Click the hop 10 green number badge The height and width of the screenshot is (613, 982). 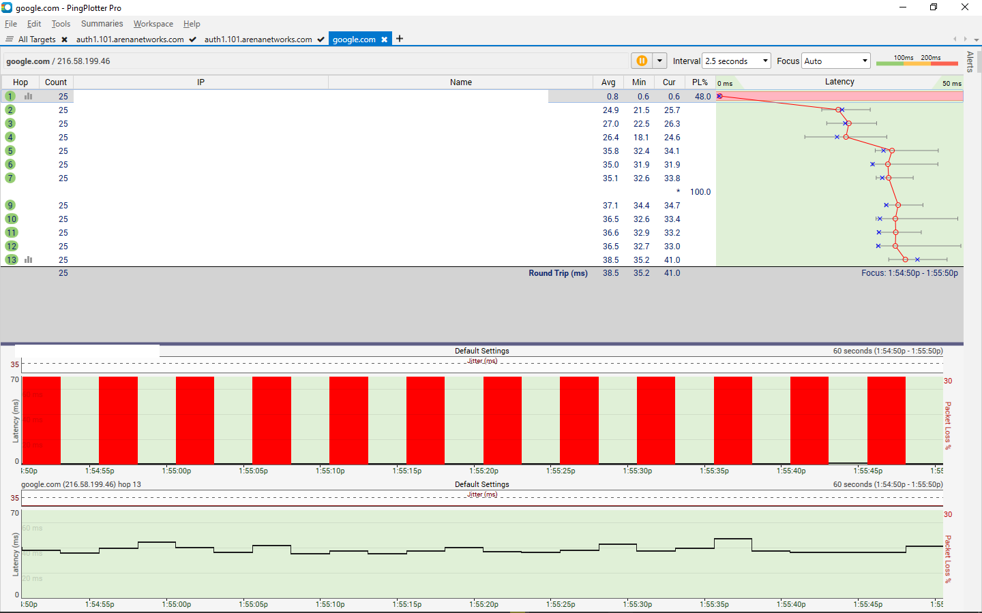(12, 219)
